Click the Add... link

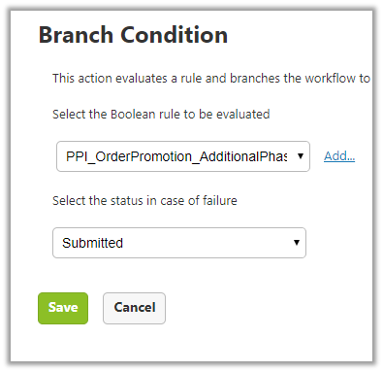tap(339, 156)
